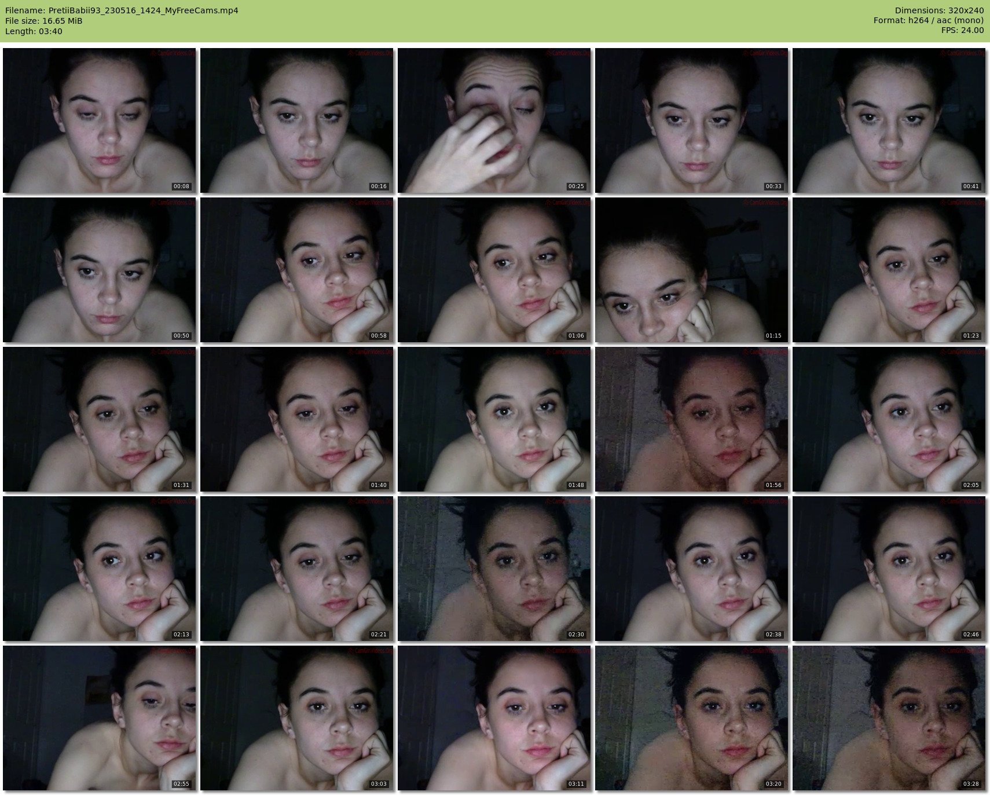Open the thumbnail at 02:30
Image resolution: width=990 pixels, height=795 pixels.
tap(494, 569)
